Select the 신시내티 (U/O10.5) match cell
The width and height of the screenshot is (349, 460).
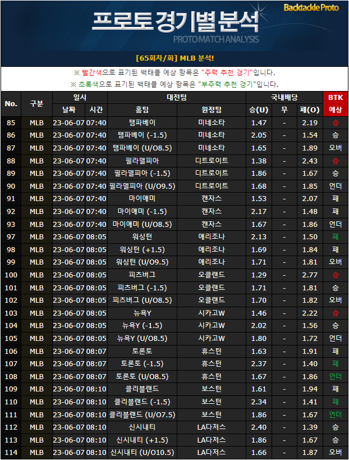(x=142, y=452)
